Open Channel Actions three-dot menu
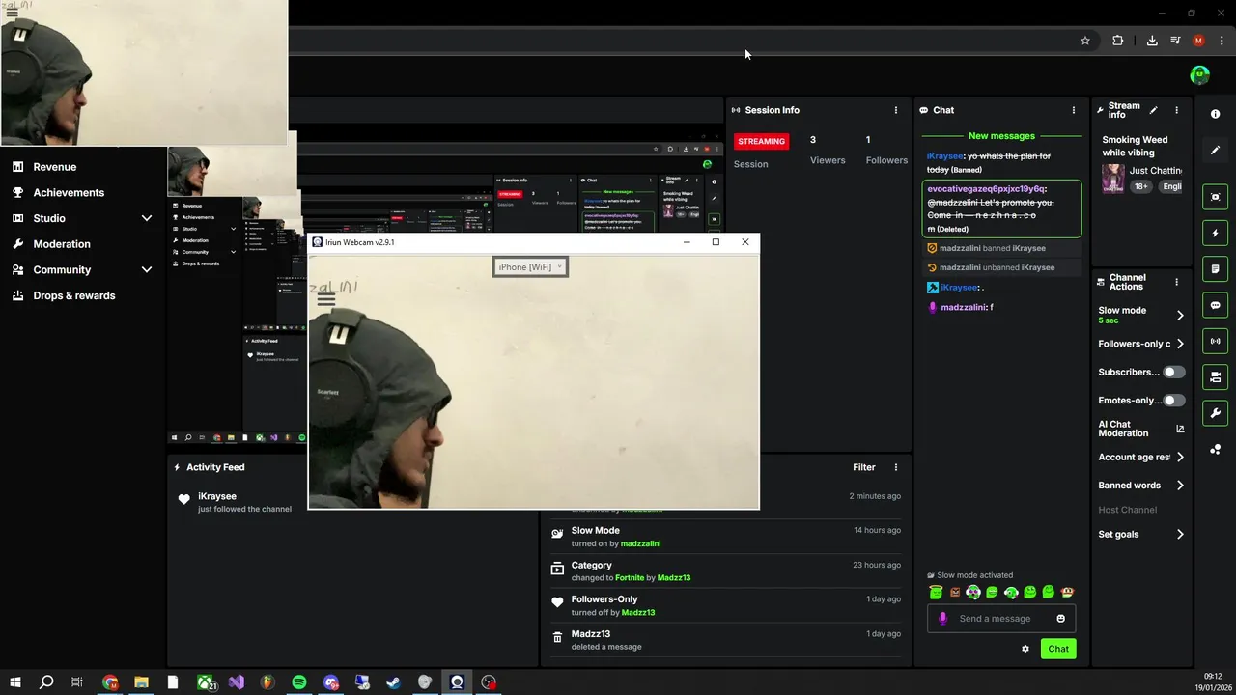Screen dimensions: 1236x695 [x=1176, y=282]
